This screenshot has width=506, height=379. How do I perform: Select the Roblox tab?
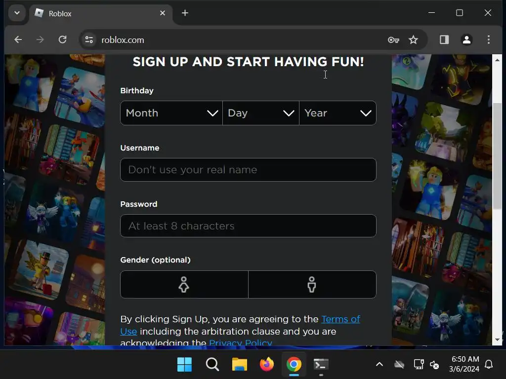100,13
